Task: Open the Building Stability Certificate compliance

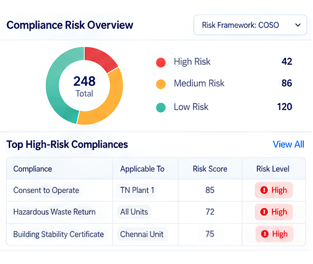Action: [58, 234]
